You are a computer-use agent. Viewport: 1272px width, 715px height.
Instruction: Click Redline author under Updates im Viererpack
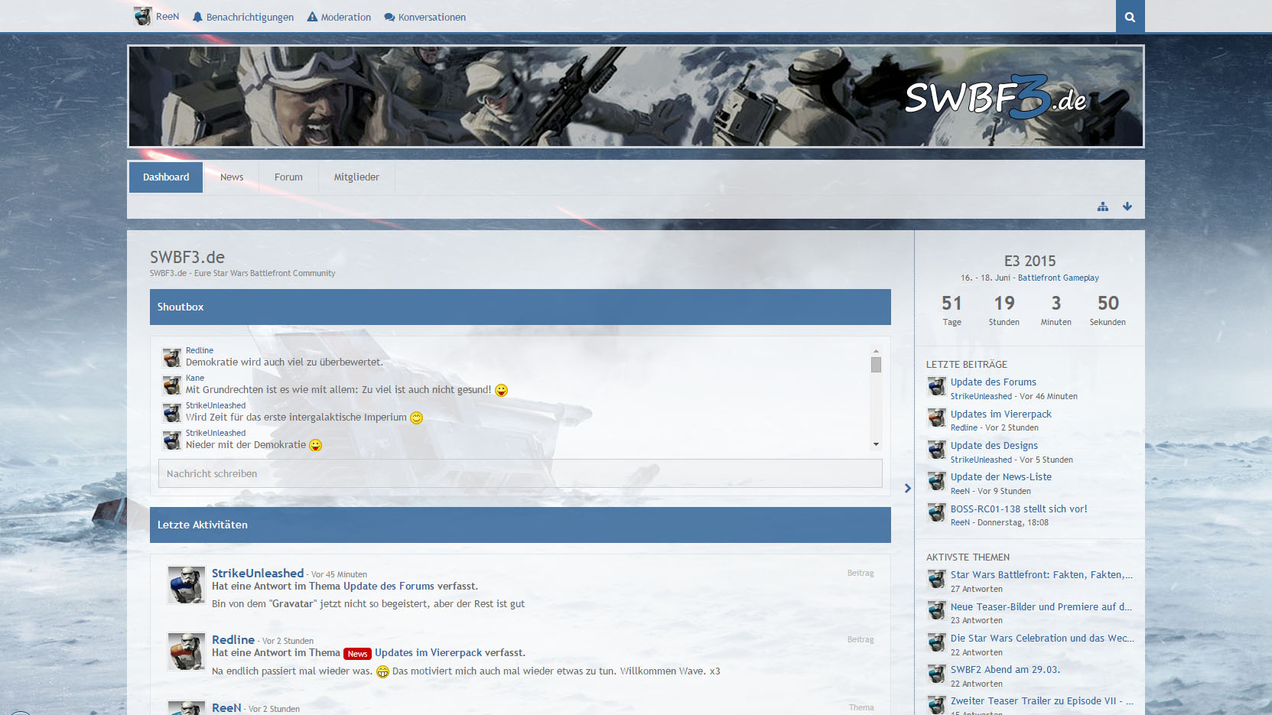pos(964,427)
